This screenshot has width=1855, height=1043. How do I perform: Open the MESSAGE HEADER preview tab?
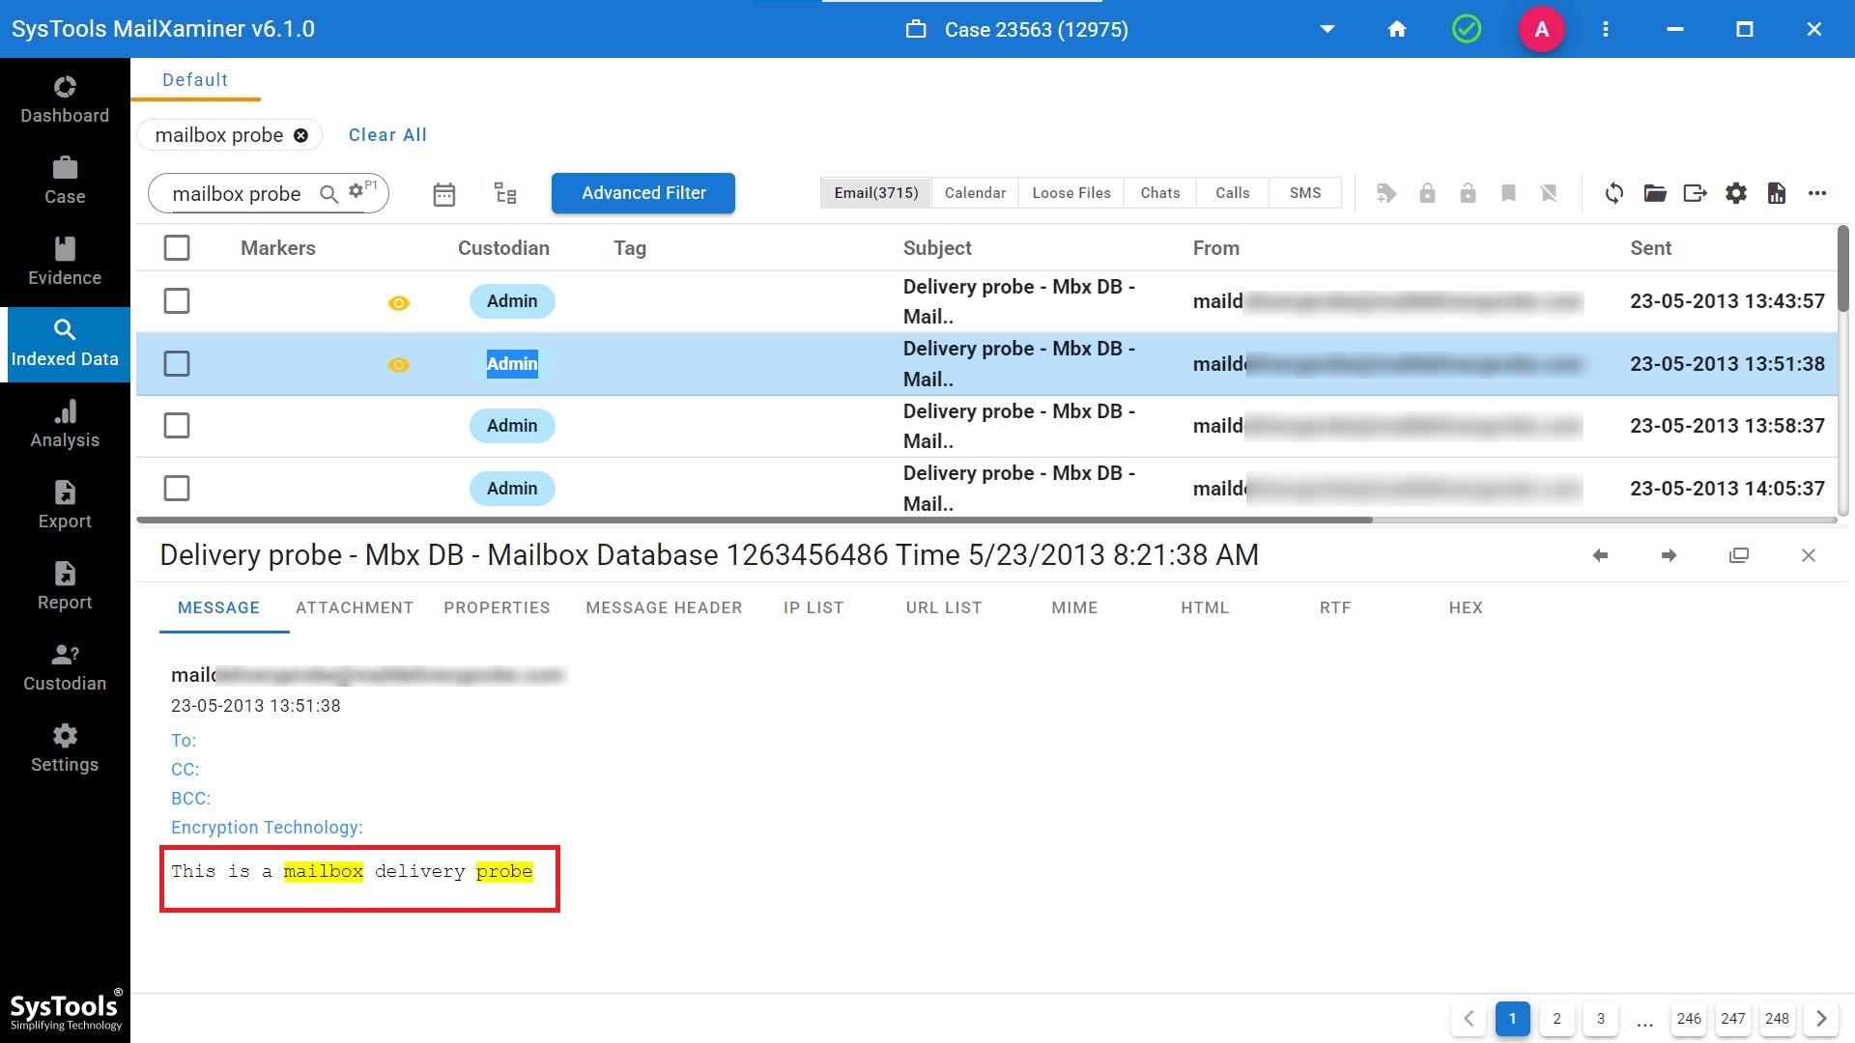(x=664, y=607)
